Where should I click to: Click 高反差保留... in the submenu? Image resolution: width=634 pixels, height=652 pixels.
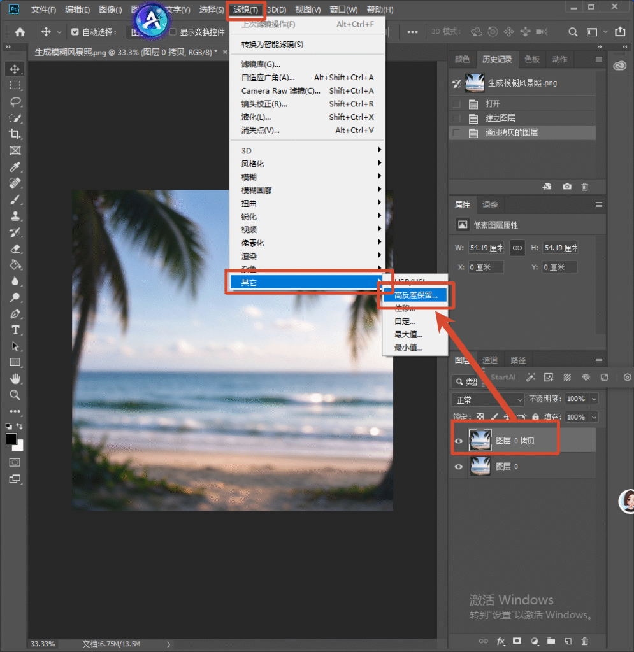tap(415, 295)
